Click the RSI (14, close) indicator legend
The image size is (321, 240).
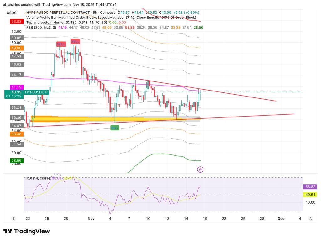point(38,178)
